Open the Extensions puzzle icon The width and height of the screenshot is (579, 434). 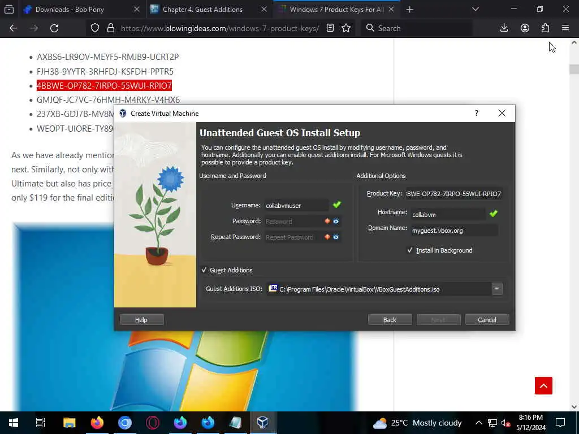point(545,28)
